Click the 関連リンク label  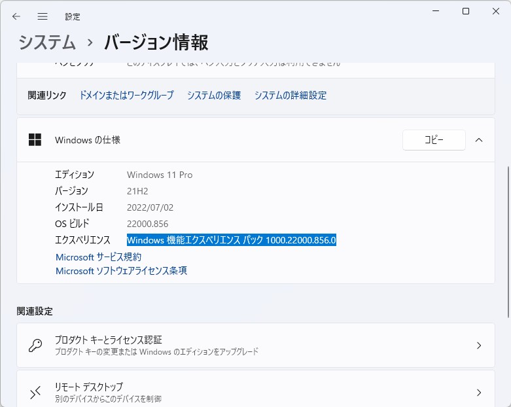(47, 95)
